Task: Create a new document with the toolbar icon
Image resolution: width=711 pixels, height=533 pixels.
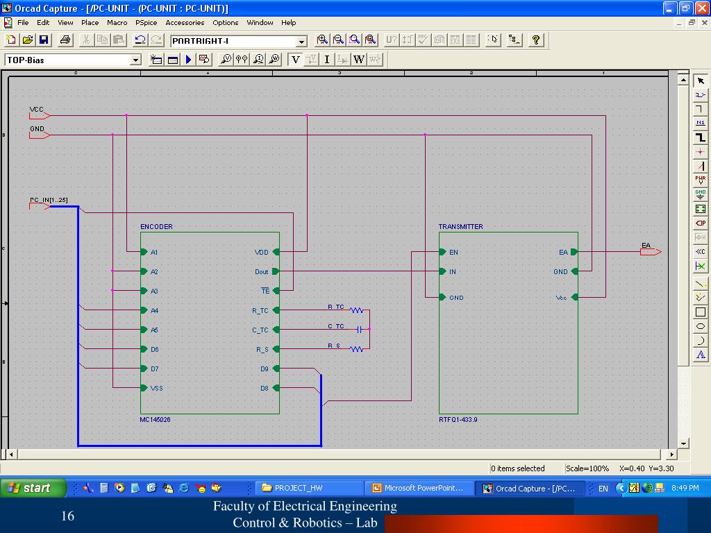Action: click(x=11, y=40)
